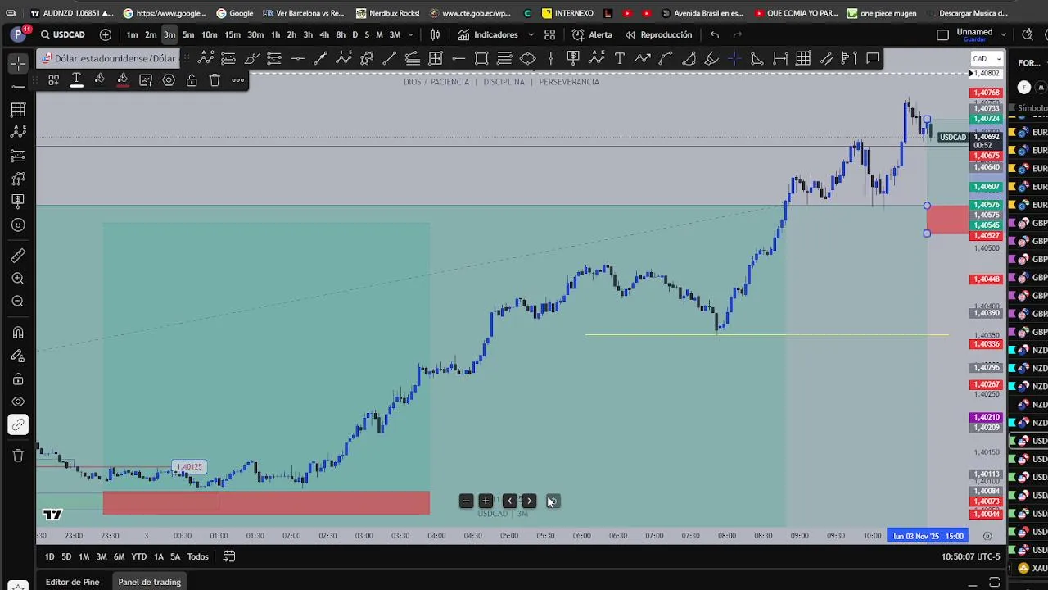Lock the selected drawing
1048x590 pixels.
[192, 79]
